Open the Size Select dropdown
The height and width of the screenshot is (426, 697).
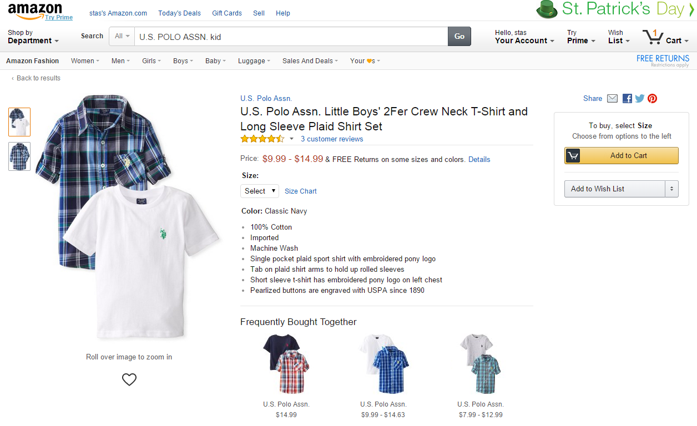coord(260,191)
